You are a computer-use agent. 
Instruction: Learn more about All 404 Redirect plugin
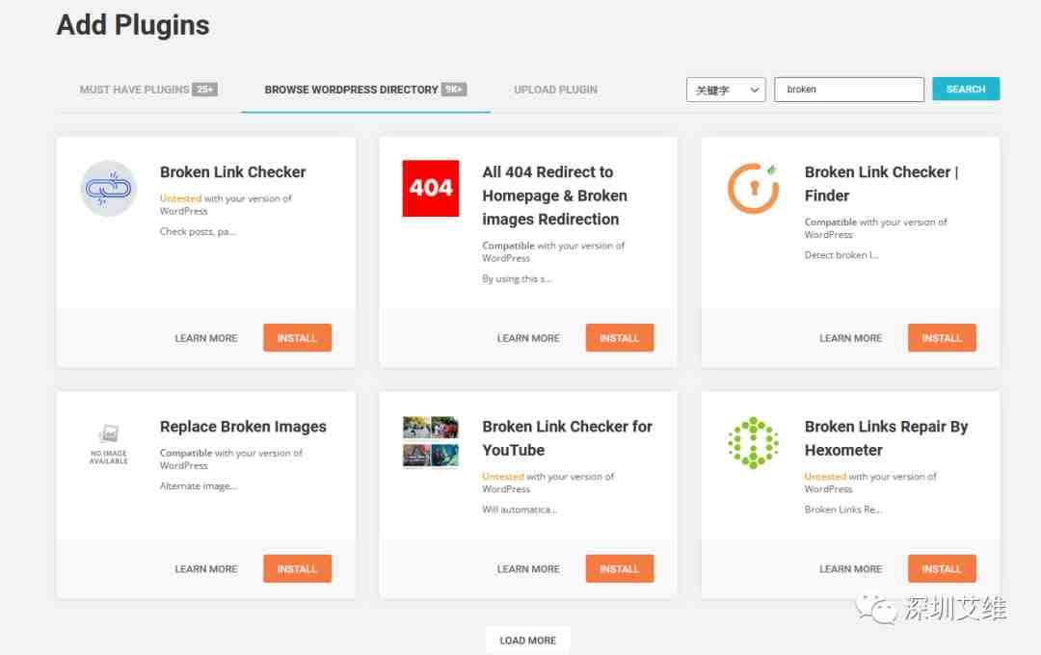pyautogui.click(x=528, y=338)
